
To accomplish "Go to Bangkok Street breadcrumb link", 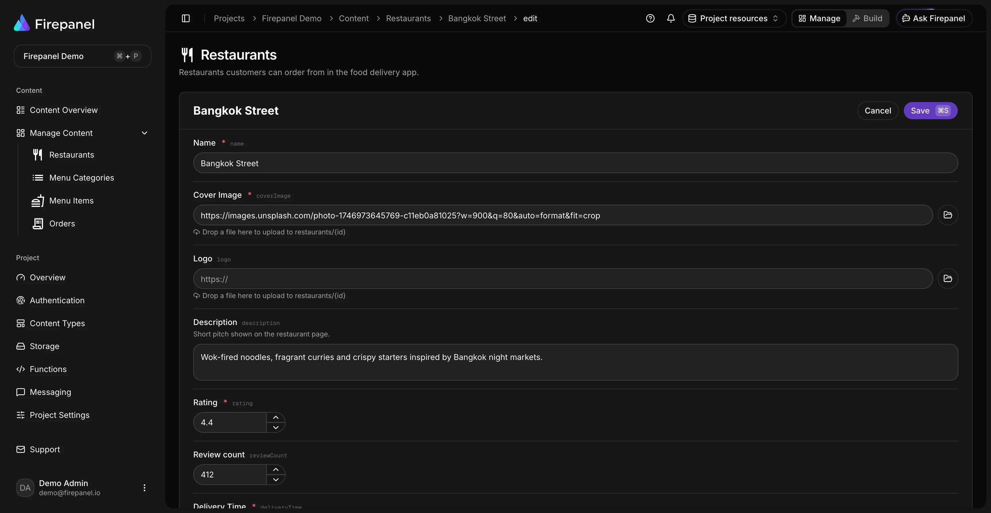I will click(x=477, y=18).
